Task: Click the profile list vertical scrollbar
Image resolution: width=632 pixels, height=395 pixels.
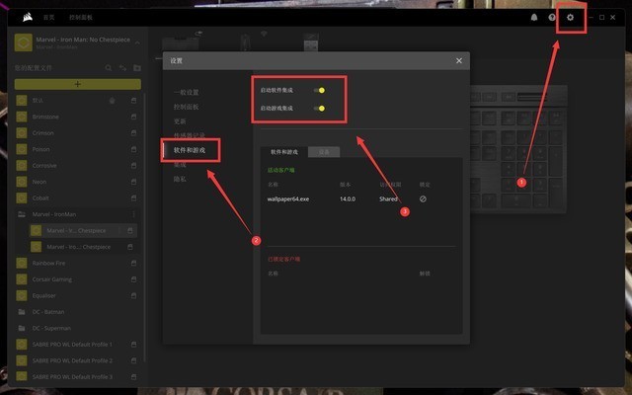Action: click(143, 228)
